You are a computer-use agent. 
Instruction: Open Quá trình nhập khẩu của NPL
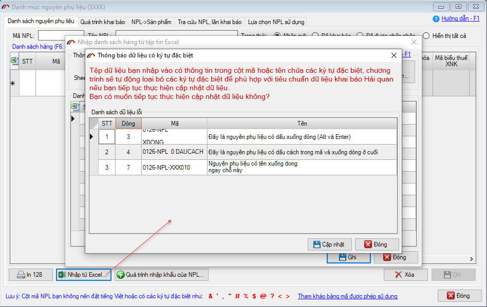pos(161,275)
